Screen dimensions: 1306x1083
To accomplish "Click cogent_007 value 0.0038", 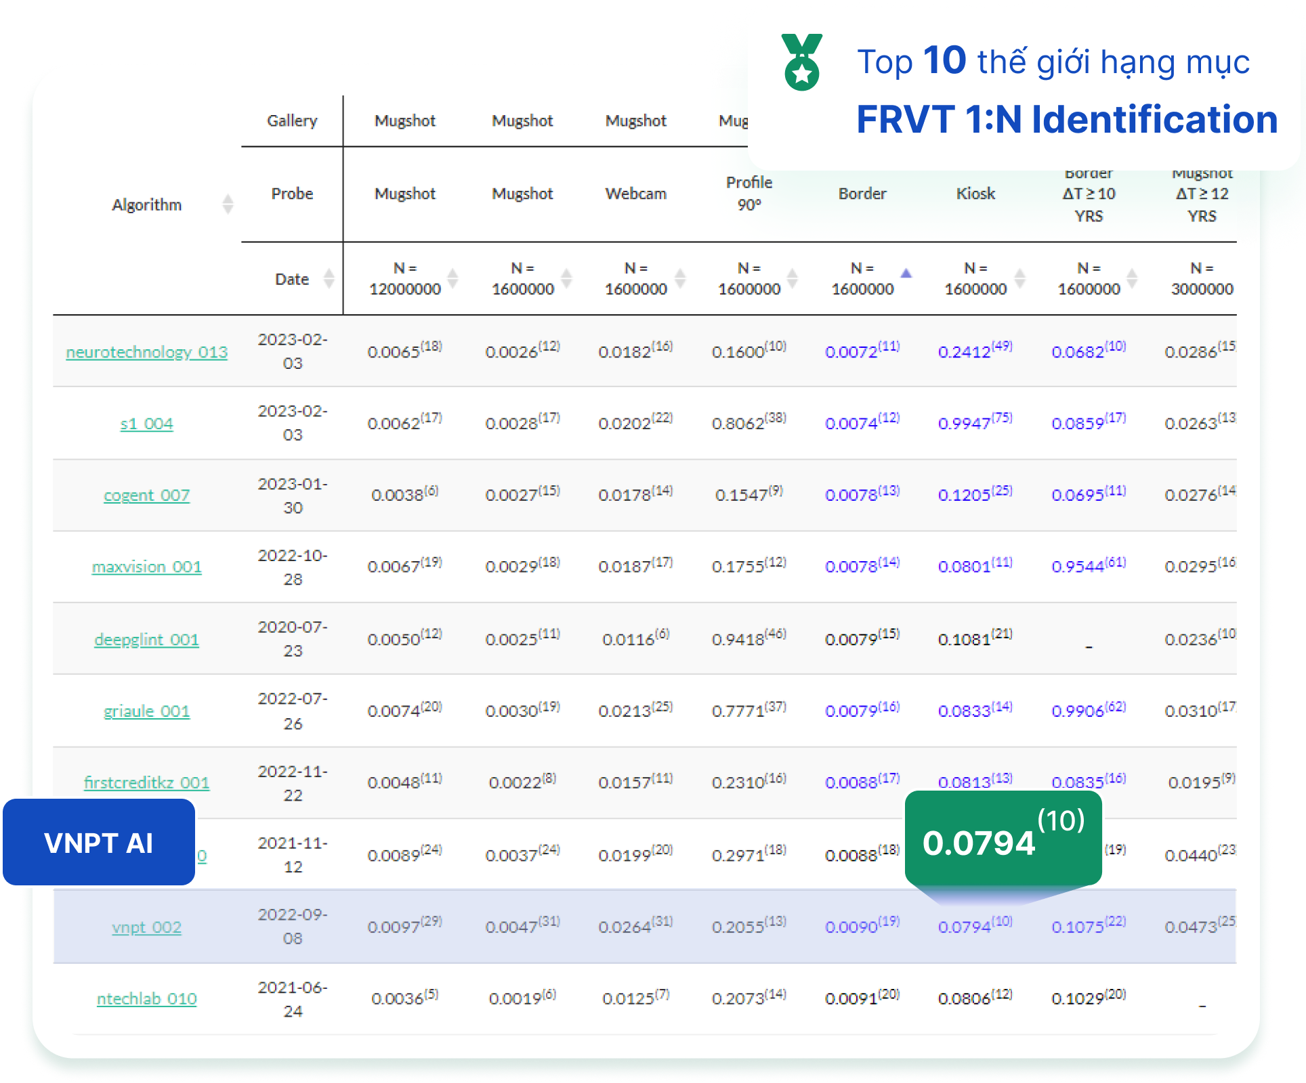I will click(x=404, y=494).
